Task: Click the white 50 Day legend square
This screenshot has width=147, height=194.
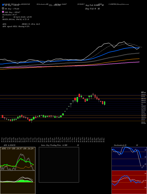Action: click(x=3, y=9)
